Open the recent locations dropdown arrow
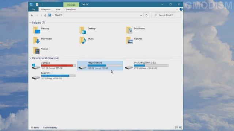234x131 pixels. 41,15
